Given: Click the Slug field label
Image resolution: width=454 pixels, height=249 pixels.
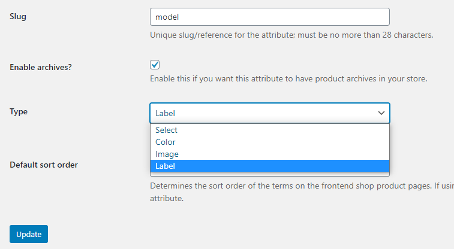Looking at the screenshot, I should click(x=18, y=17).
